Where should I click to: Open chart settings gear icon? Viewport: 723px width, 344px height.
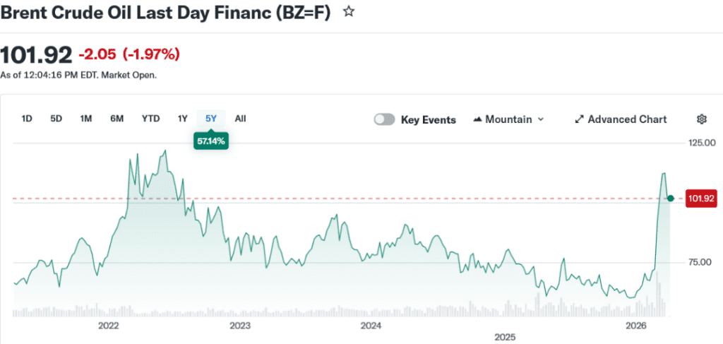(701, 119)
